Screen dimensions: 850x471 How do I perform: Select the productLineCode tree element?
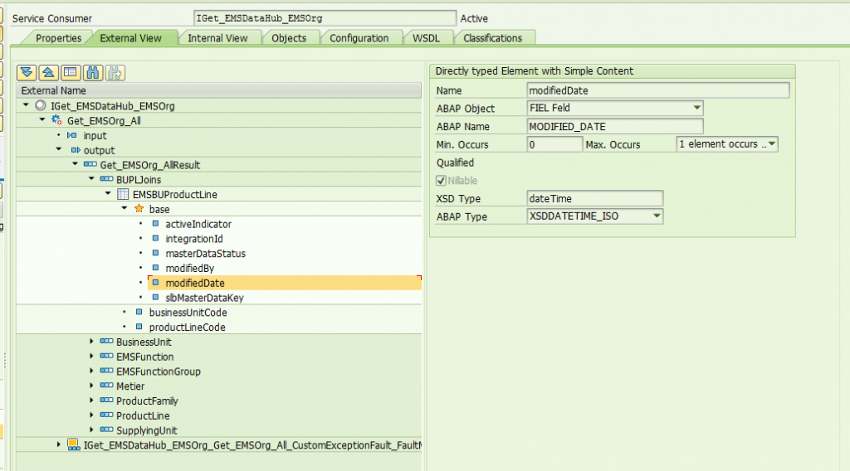pyautogui.click(x=187, y=327)
